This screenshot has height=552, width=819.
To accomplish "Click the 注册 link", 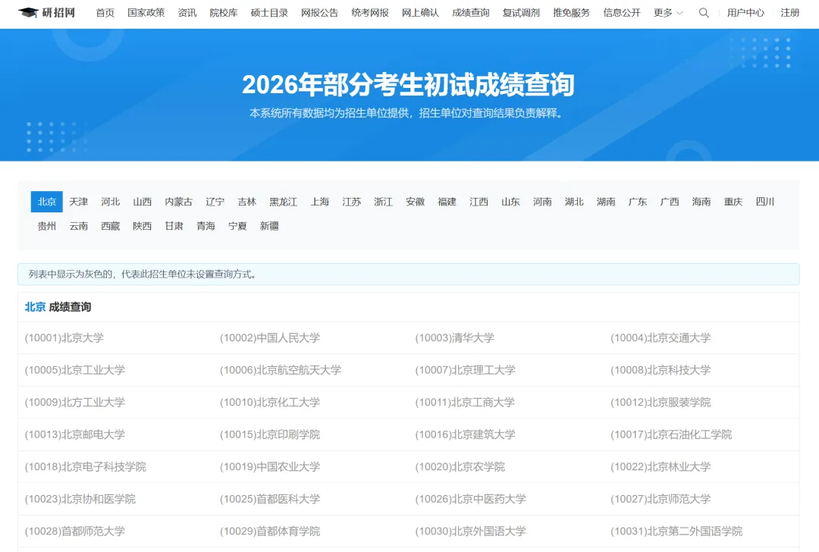I will (x=789, y=13).
